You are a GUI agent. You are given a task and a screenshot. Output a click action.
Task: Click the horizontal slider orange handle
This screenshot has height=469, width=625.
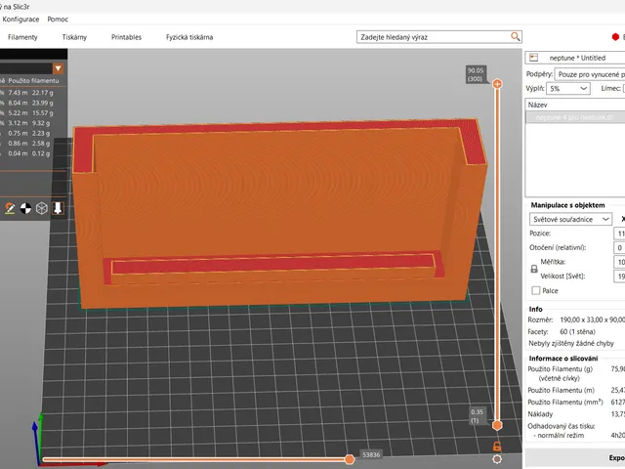[x=350, y=459]
